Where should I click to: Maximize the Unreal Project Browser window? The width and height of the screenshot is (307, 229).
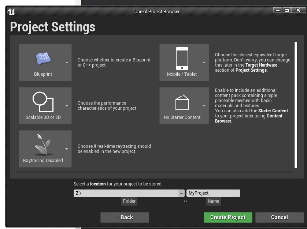click(287, 10)
